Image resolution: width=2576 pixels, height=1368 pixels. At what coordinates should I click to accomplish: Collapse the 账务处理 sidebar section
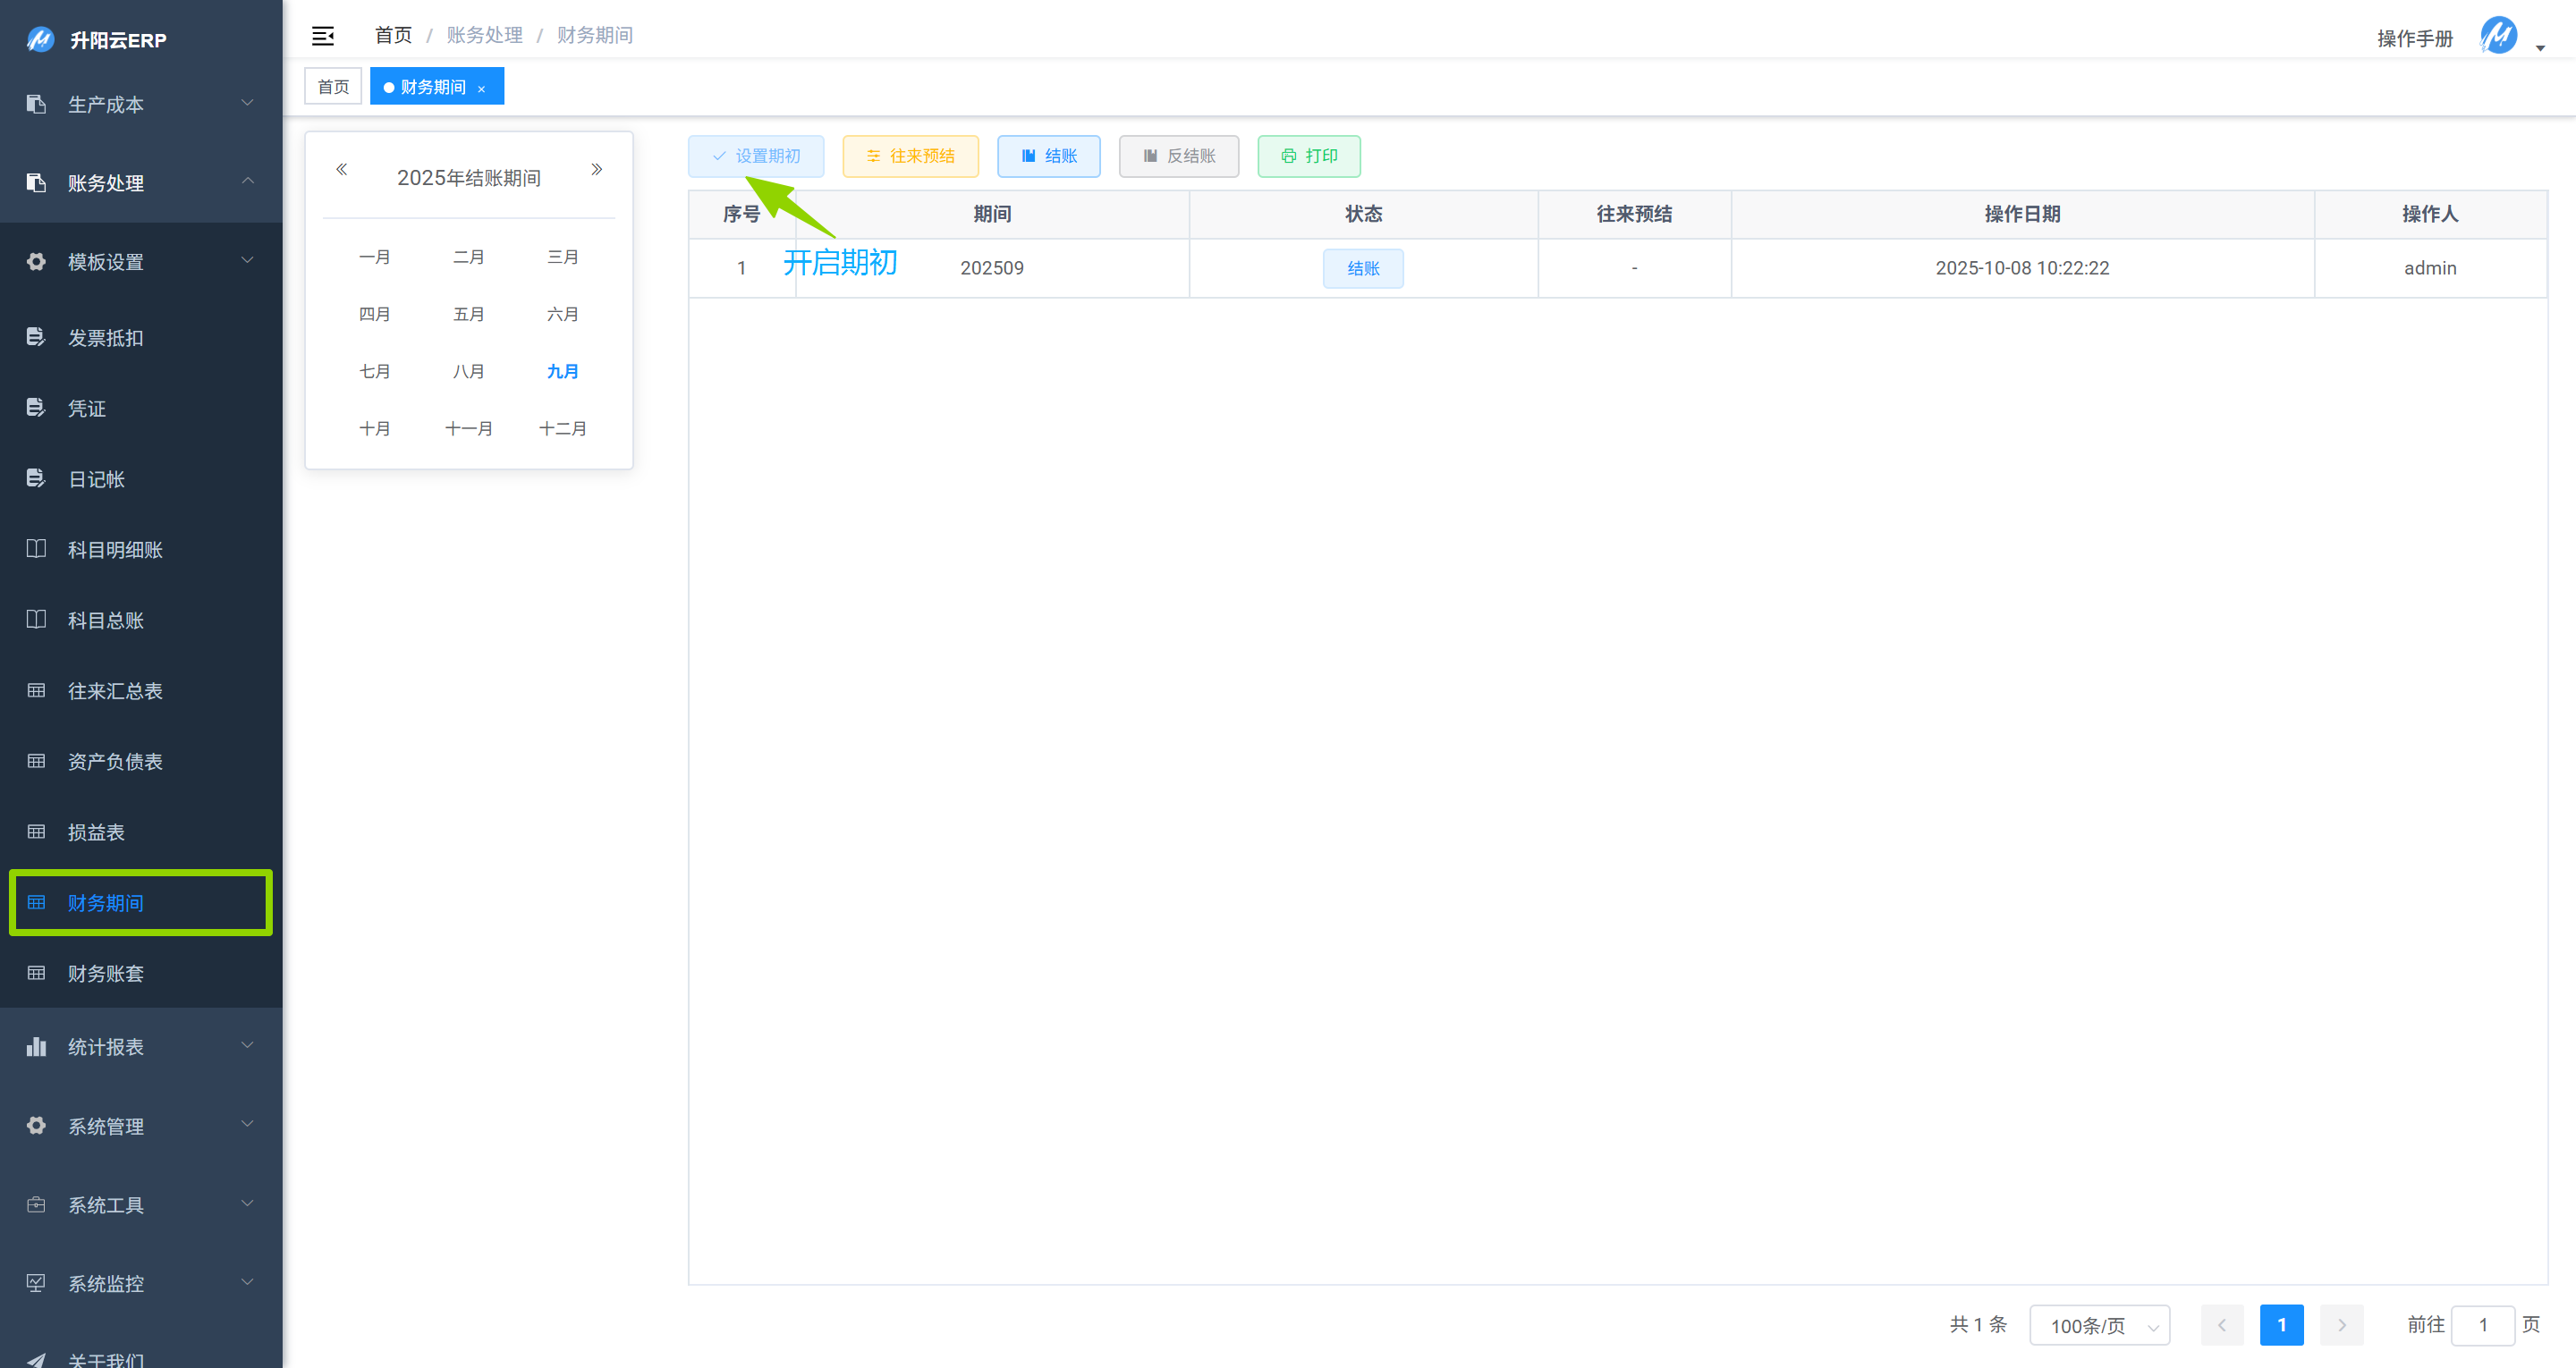pyautogui.click(x=140, y=183)
